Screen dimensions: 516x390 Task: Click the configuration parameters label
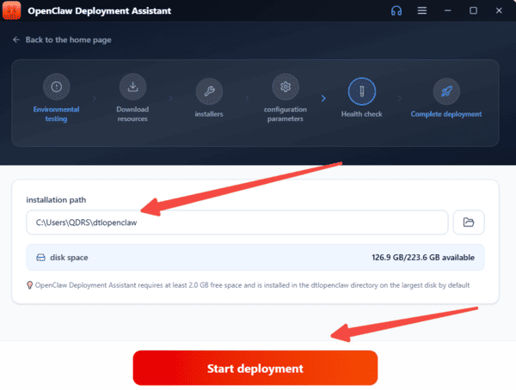[x=286, y=113]
